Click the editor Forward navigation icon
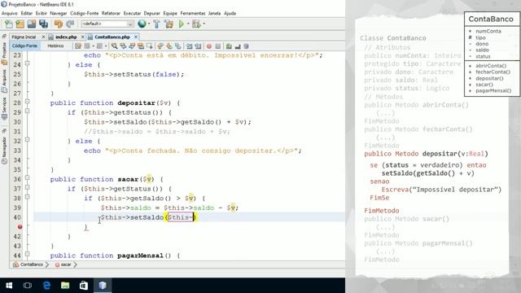521x293 pixels. pyautogui.click(x=99, y=46)
